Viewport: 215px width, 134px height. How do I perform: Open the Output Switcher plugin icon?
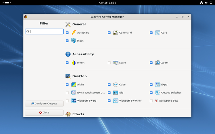[x=158, y=93]
